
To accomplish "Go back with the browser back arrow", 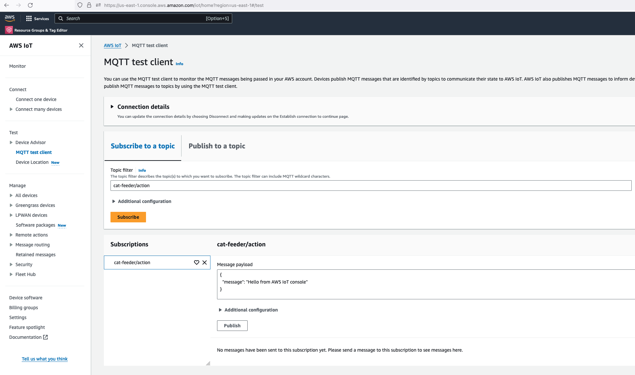I will pos(7,5).
